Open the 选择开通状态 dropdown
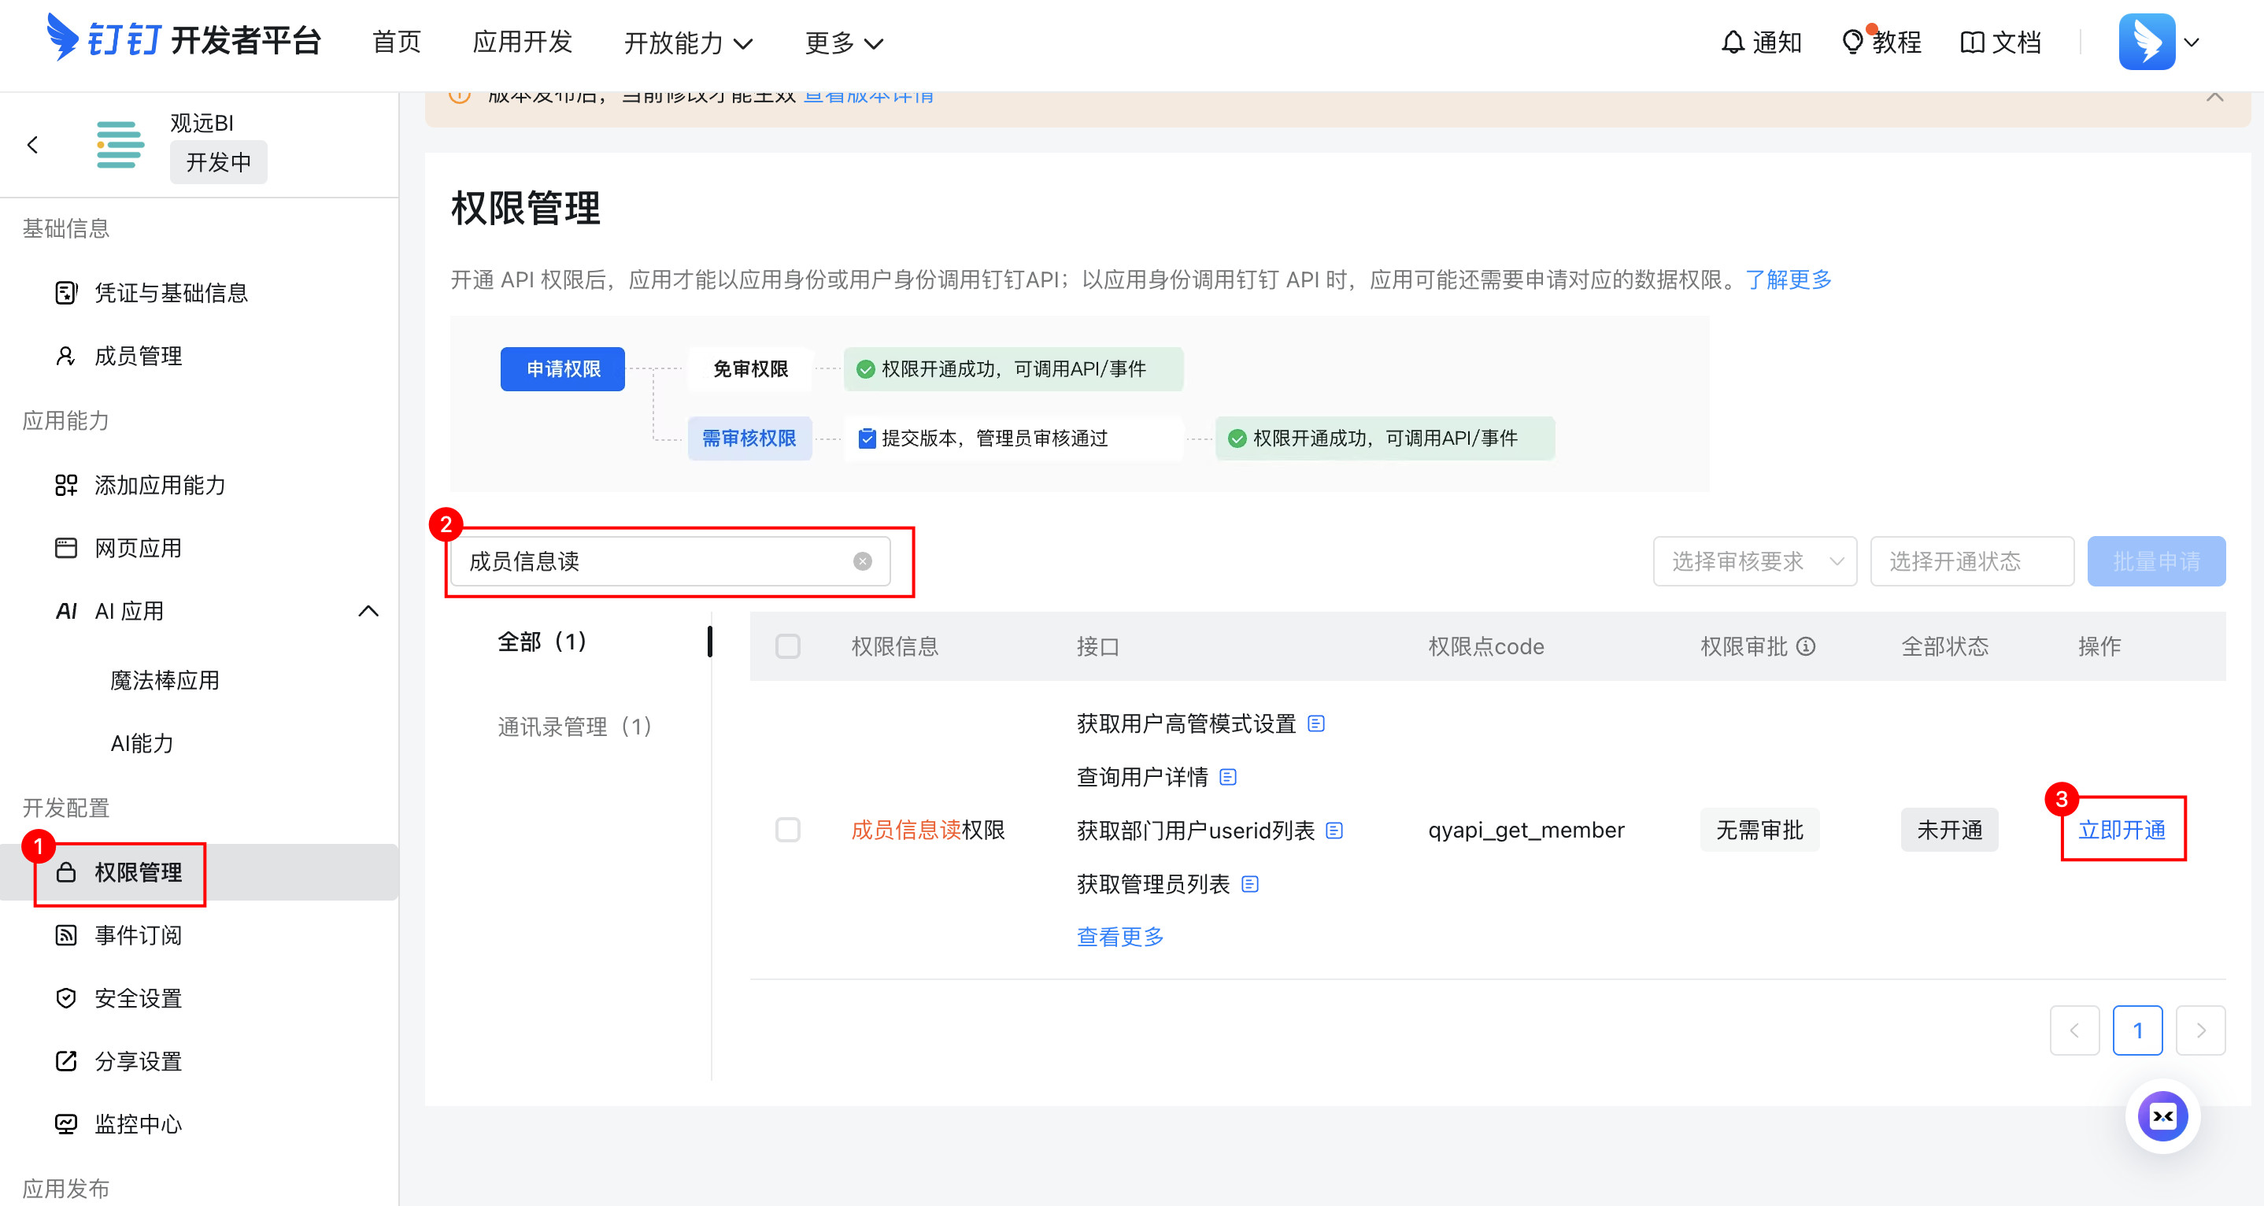The height and width of the screenshot is (1206, 2264). [x=1971, y=560]
